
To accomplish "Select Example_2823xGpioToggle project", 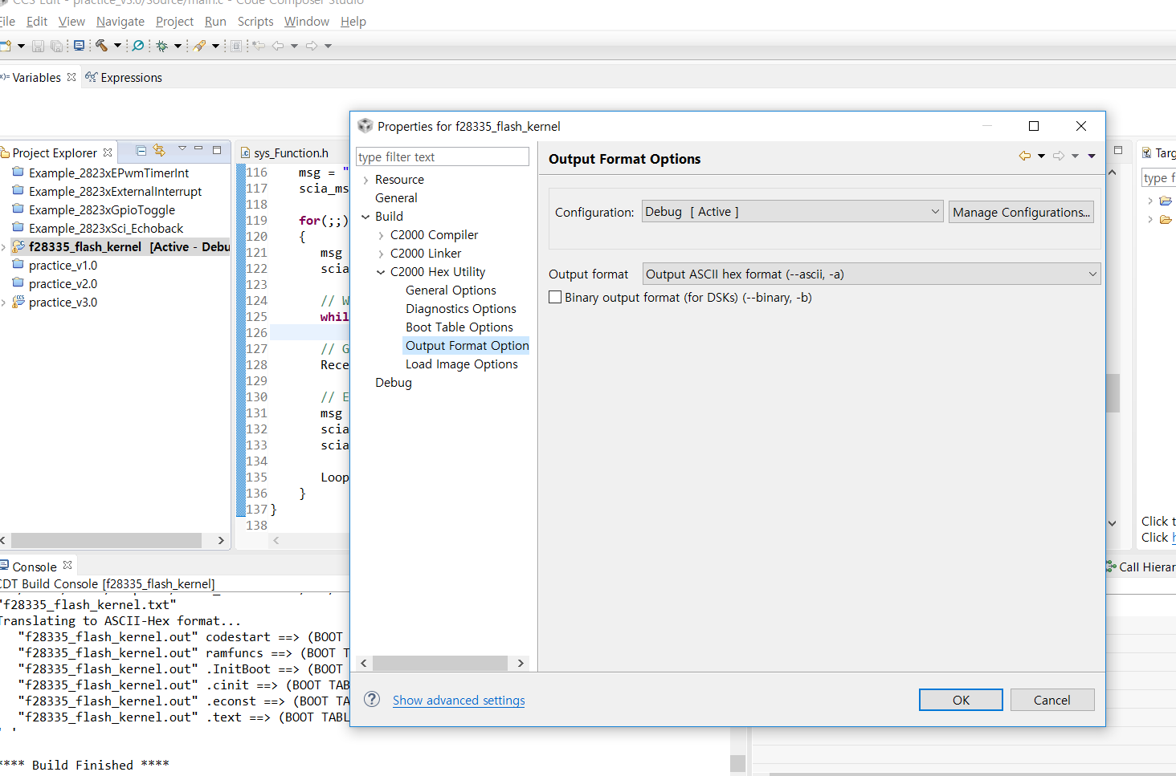I will coord(102,210).
